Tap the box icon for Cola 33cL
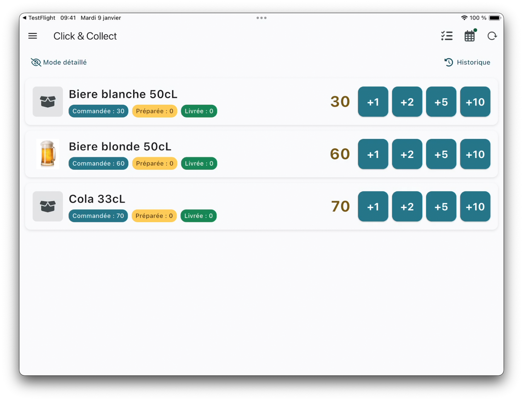Viewport: 523px width, 401px height. [48, 206]
